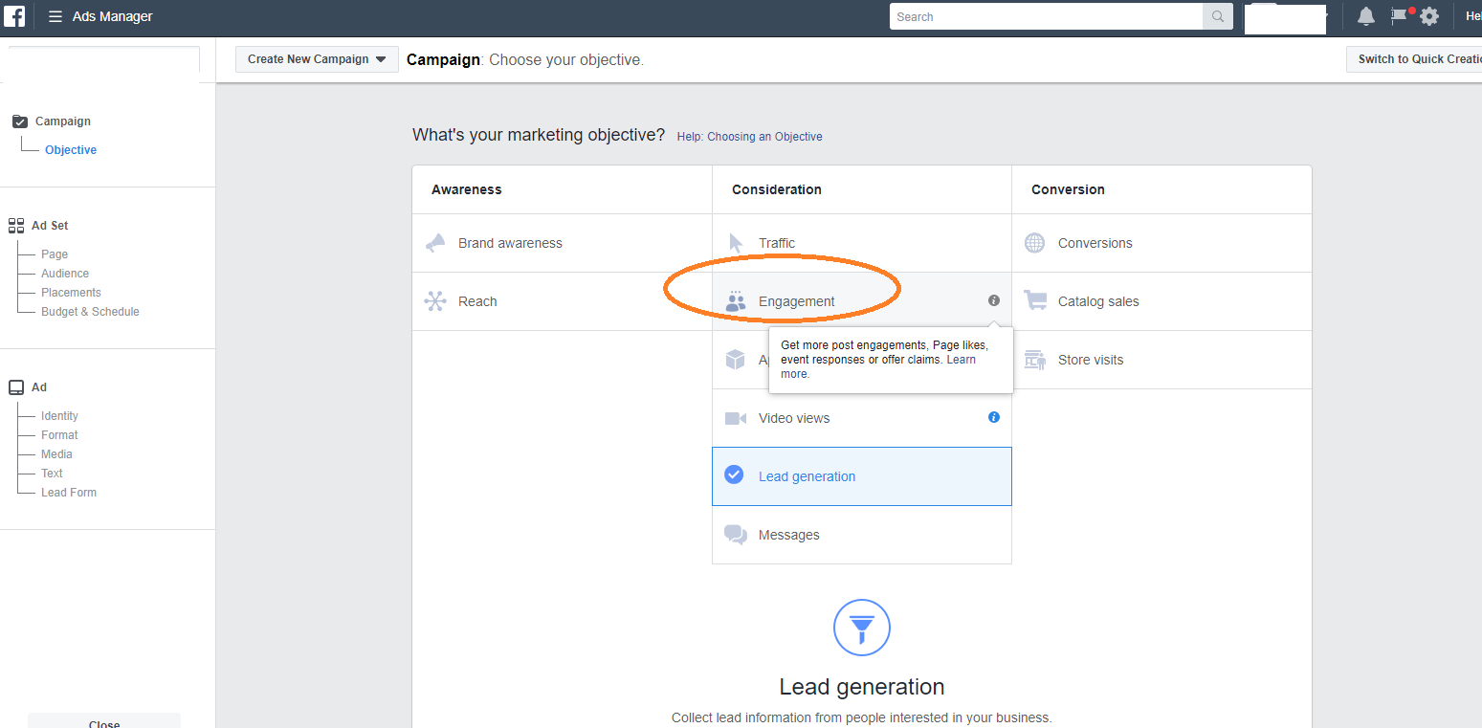
Task: Click Objective in the Campaign tree
Action: coord(71,150)
